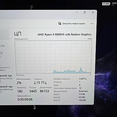Select the Radeon(TM) Graphics GPU item in sidebar
The image size is (117, 117).
[6, 89]
